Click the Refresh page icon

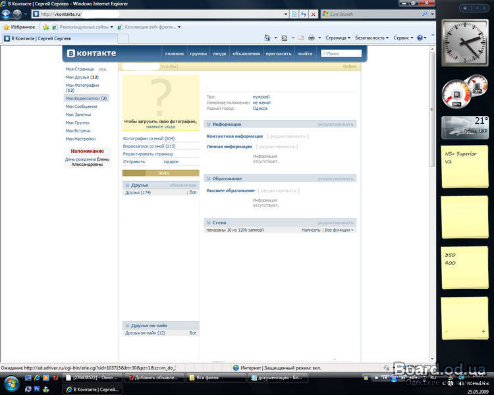click(304, 14)
